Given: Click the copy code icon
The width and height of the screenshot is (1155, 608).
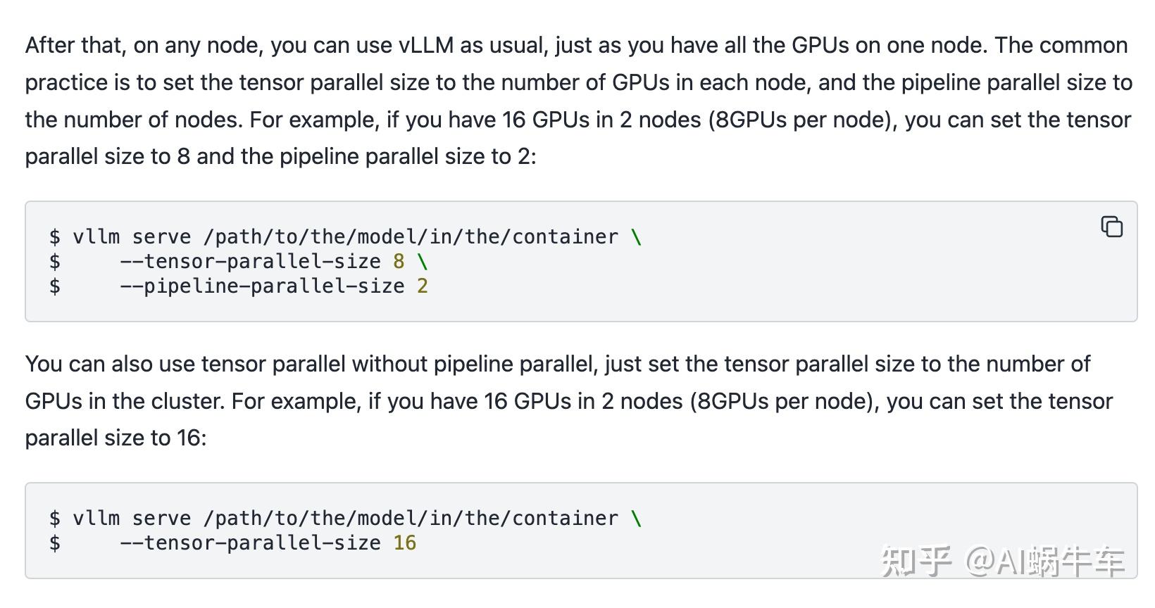Looking at the screenshot, I should (x=1111, y=227).
